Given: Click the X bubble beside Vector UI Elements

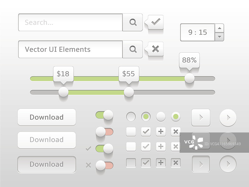Looking at the screenshot, I should (x=155, y=49).
